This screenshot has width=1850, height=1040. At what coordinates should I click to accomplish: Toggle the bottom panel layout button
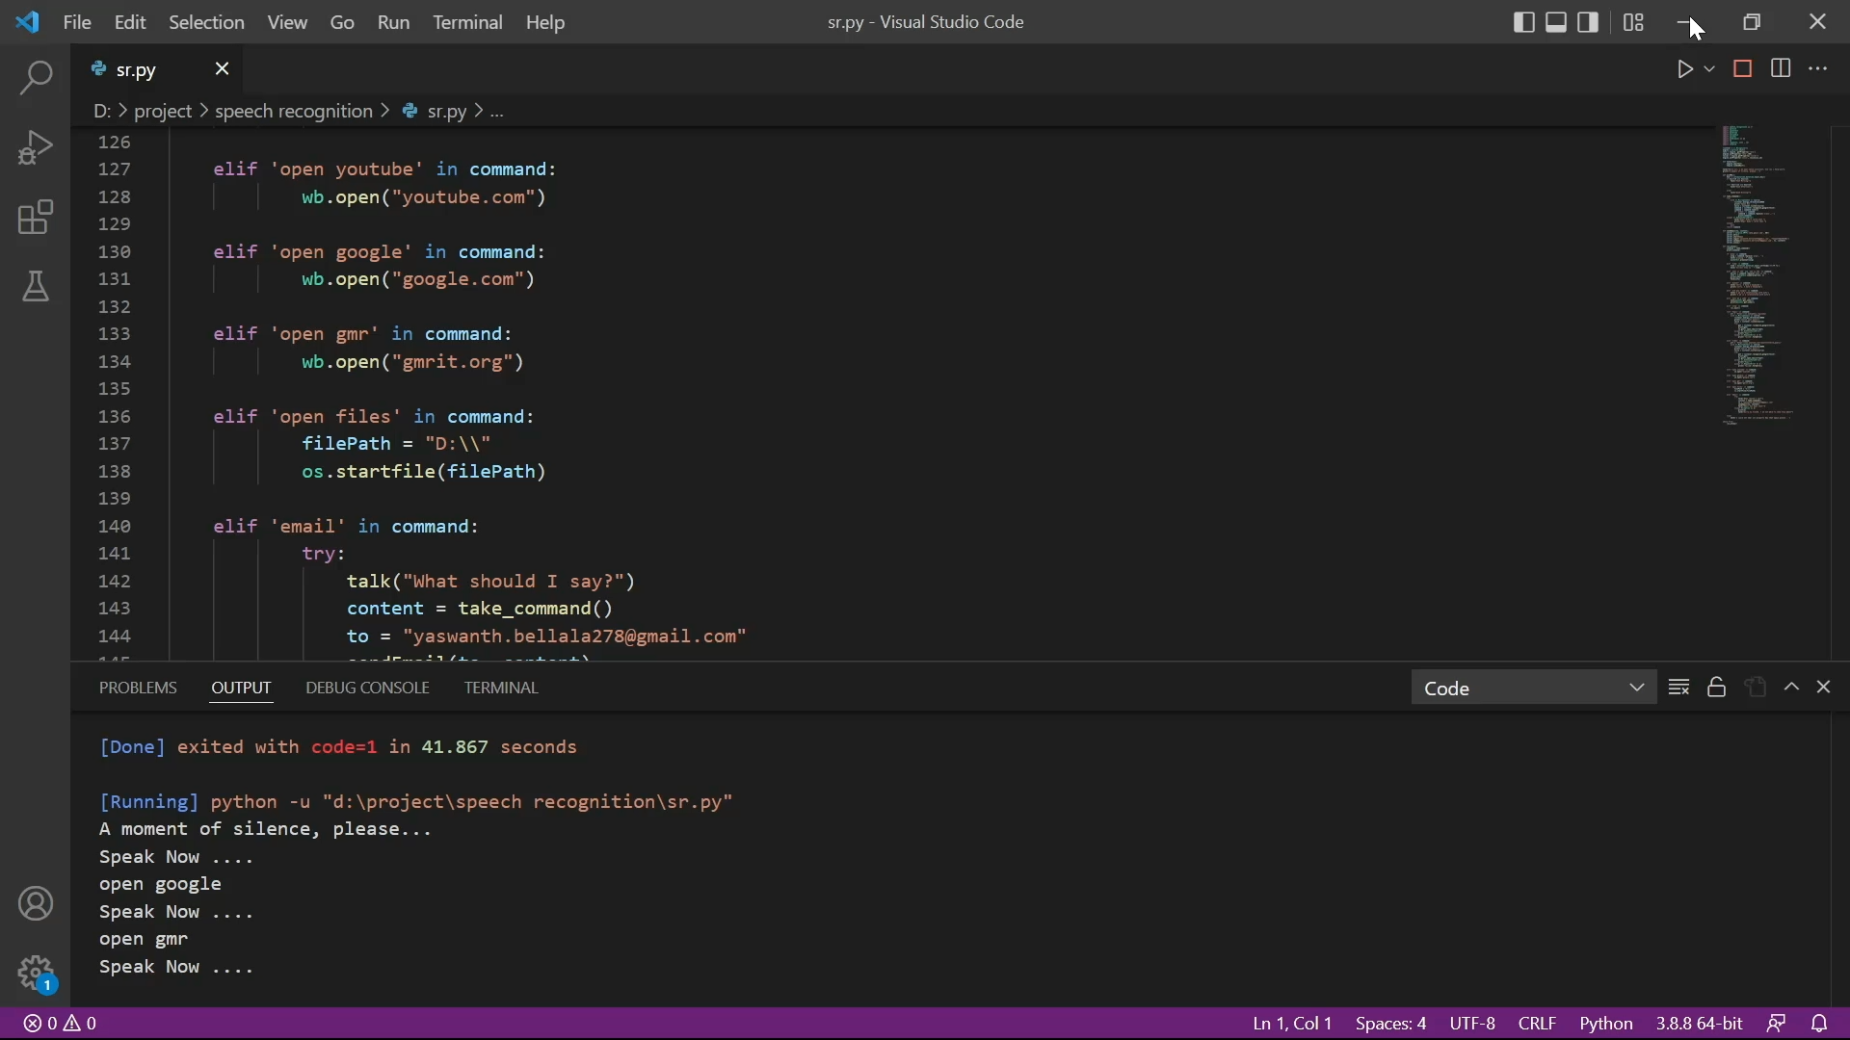click(x=1557, y=22)
